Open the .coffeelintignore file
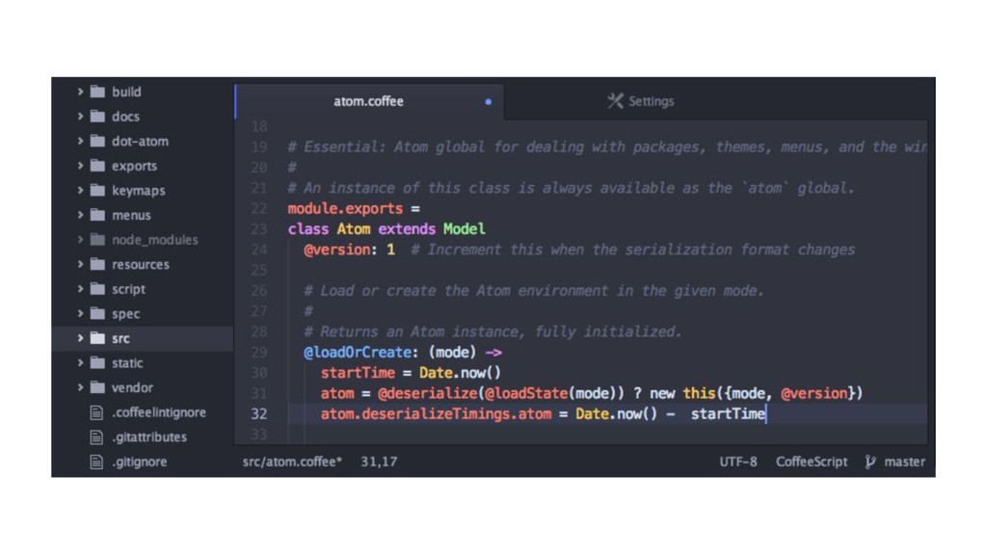Viewport: 987px width, 555px height. coord(159,412)
